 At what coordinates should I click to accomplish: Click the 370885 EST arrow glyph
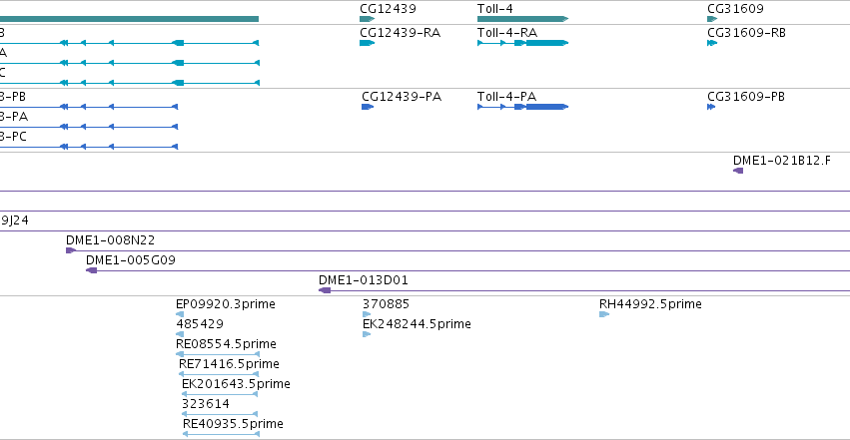click(x=367, y=314)
